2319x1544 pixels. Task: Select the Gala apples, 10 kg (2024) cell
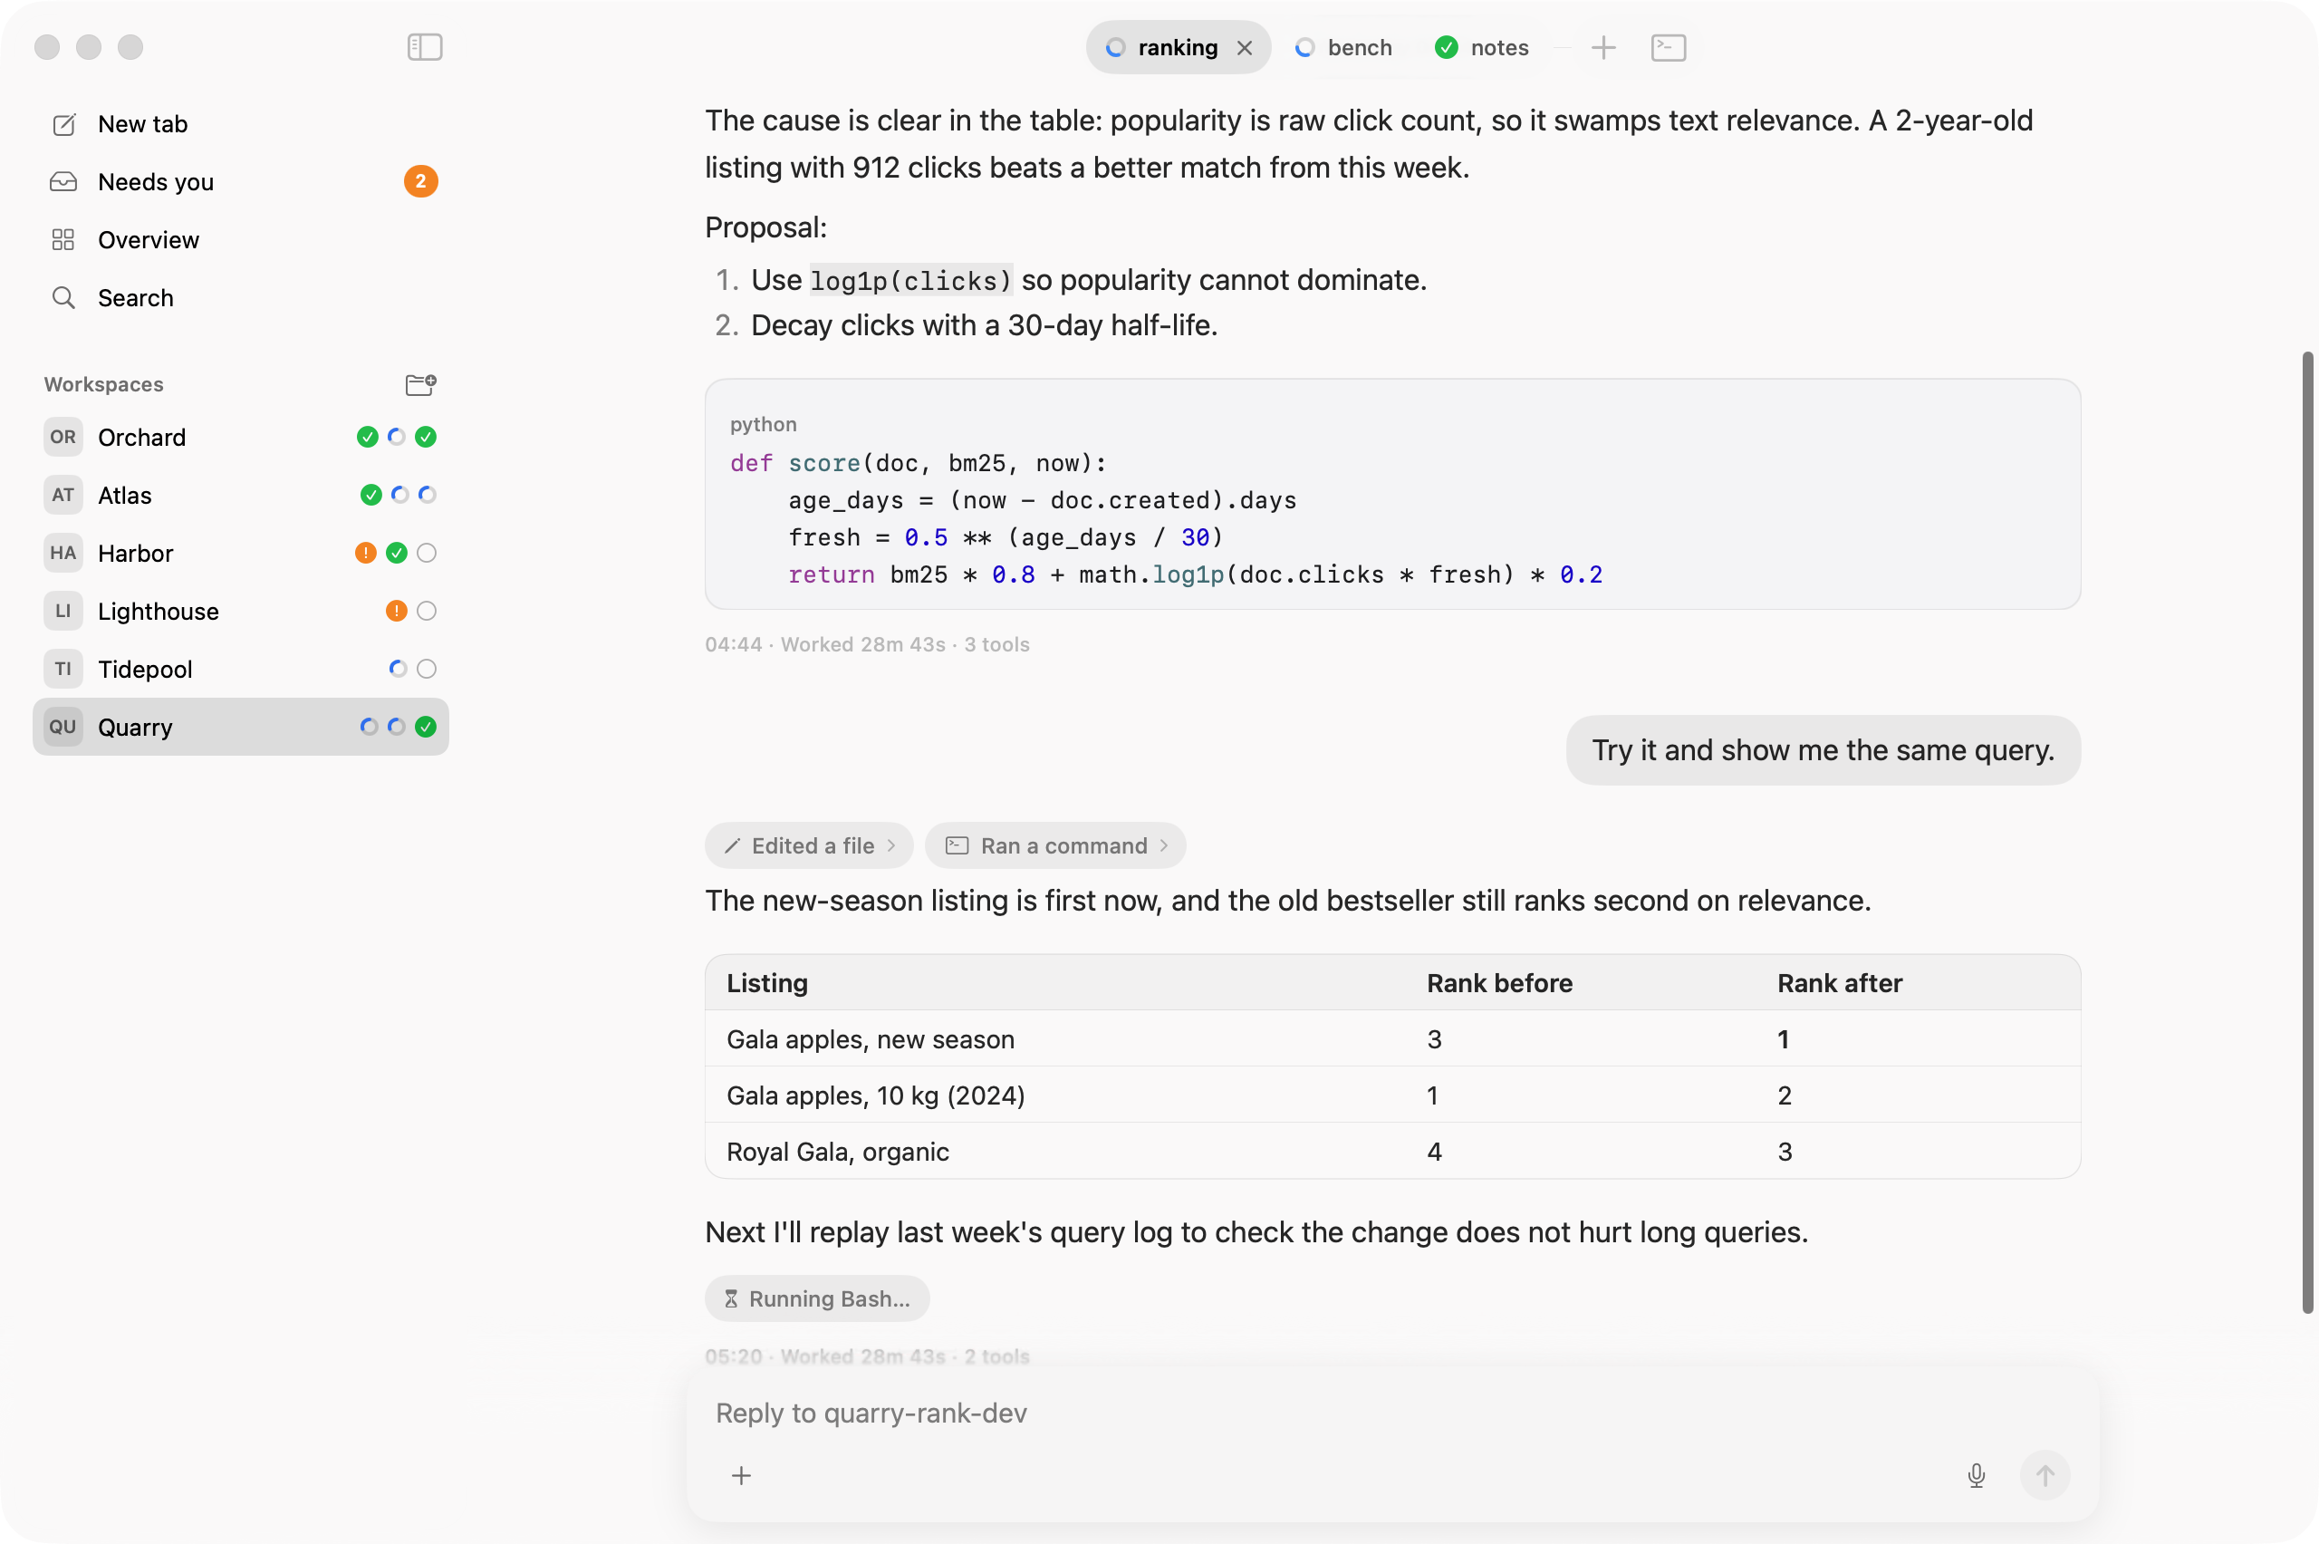pyautogui.click(x=875, y=1096)
